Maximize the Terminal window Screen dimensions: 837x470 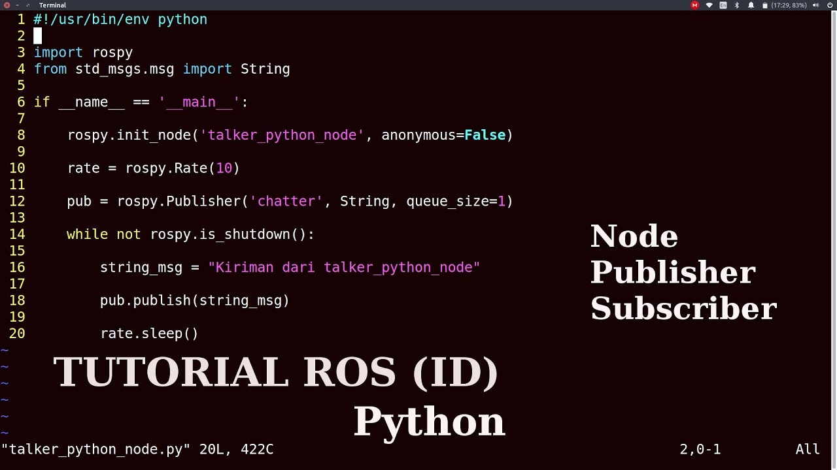[27, 5]
